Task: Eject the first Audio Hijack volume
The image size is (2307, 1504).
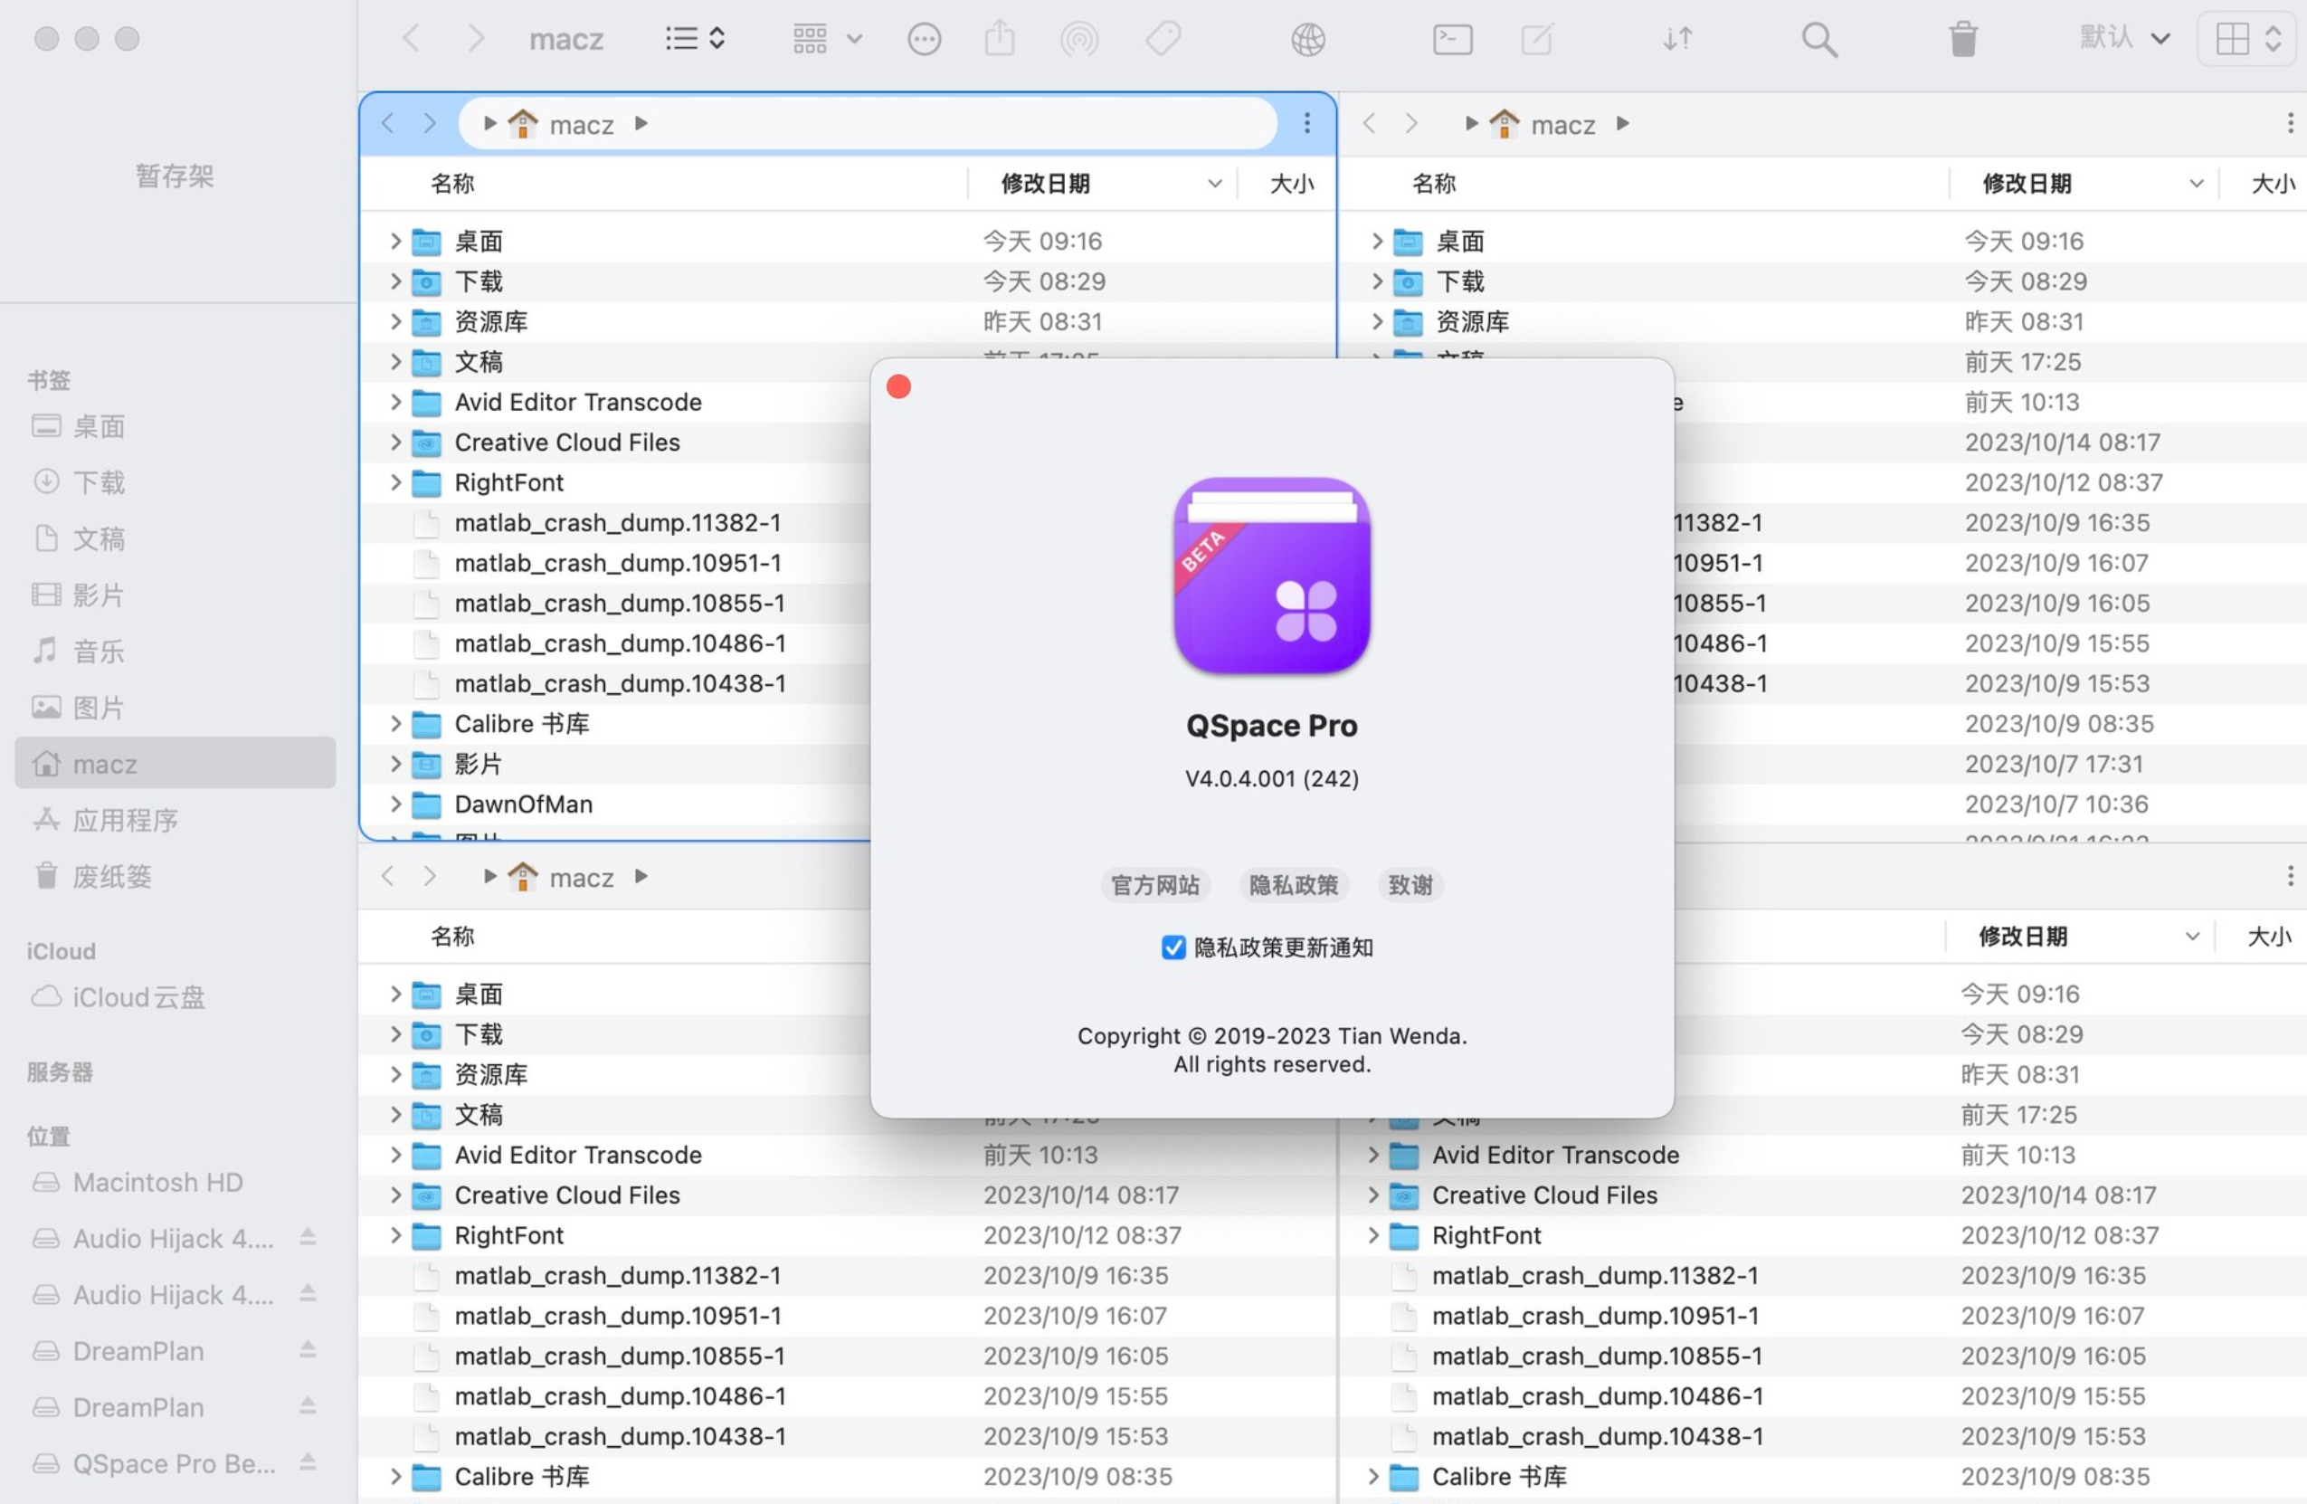Action: tap(308, 1236)
